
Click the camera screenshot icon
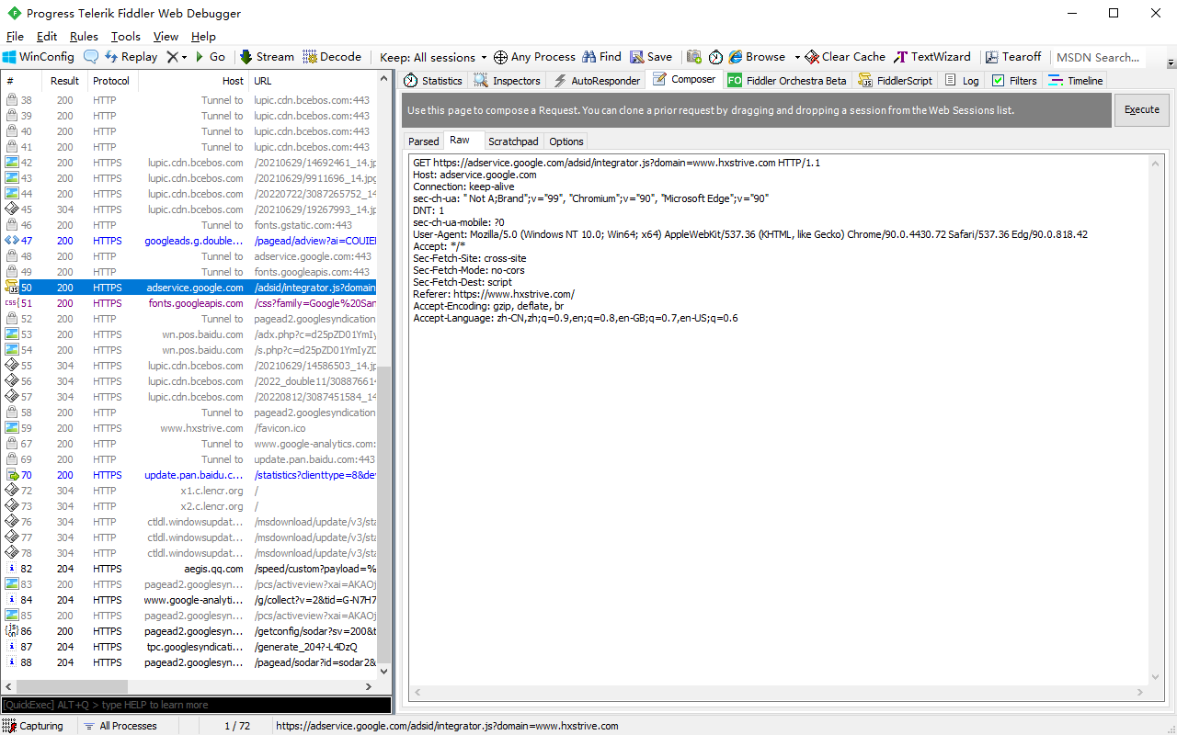point(694,57)
